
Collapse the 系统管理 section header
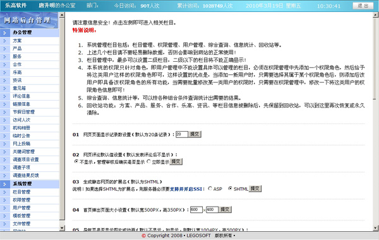pos(30,184)
